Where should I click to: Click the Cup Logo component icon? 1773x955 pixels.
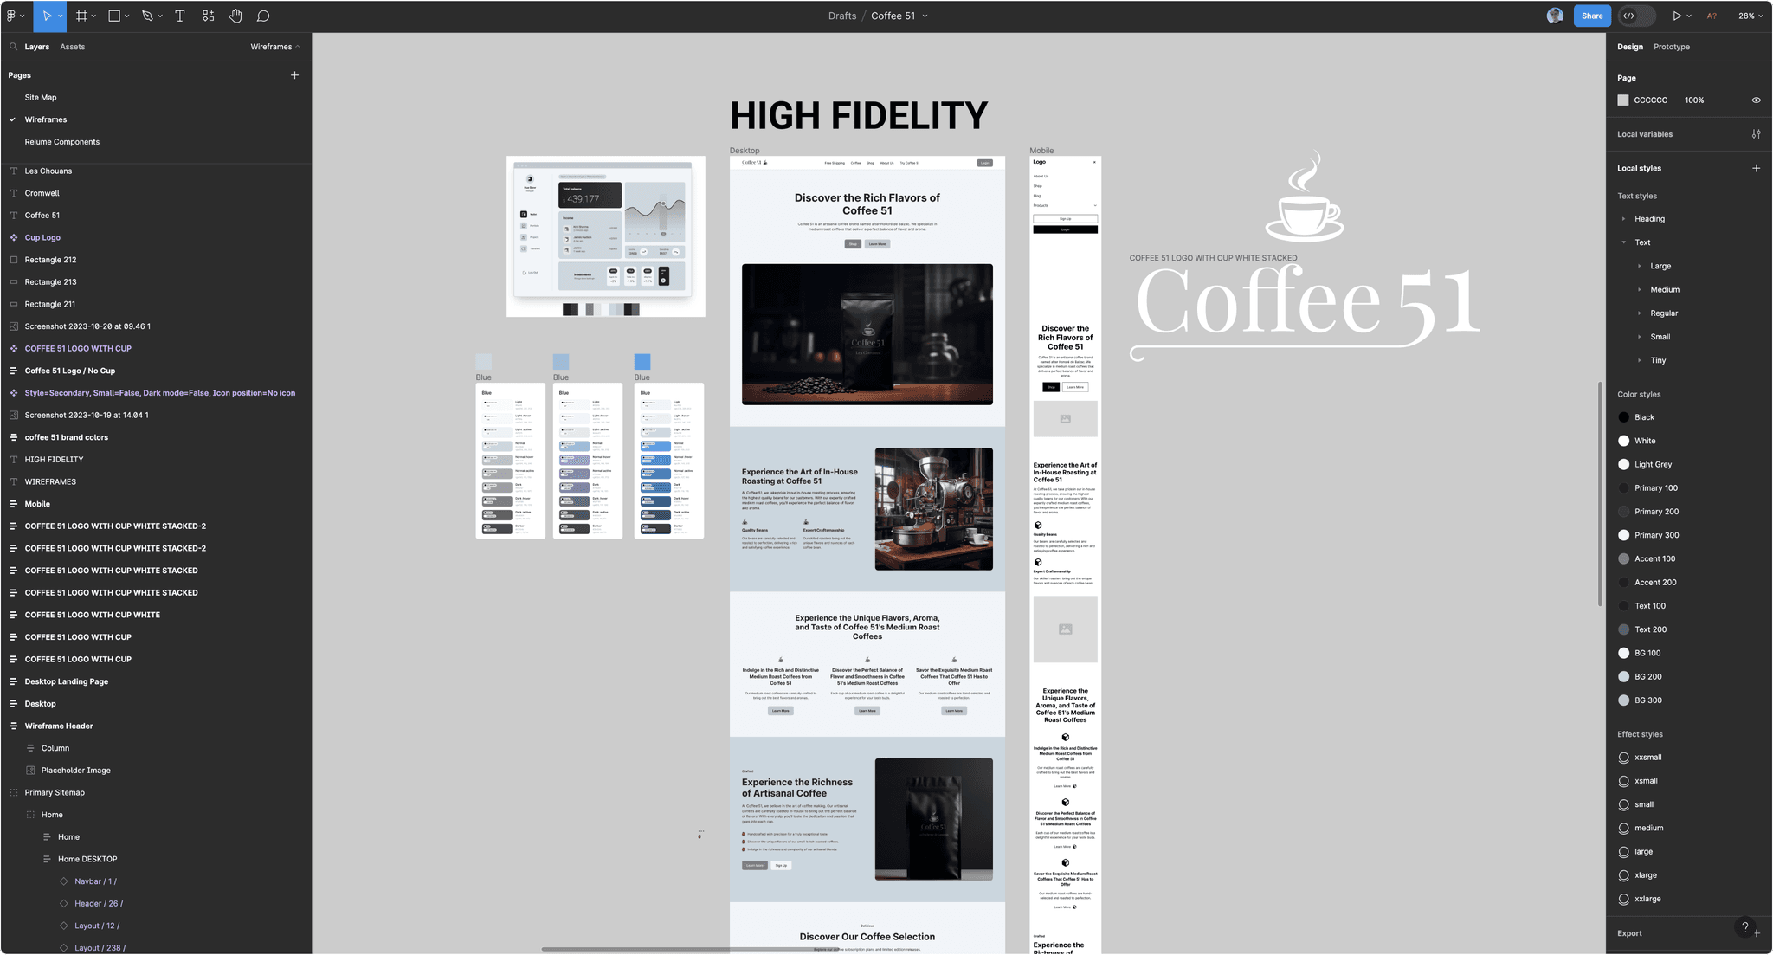point(14,237)
